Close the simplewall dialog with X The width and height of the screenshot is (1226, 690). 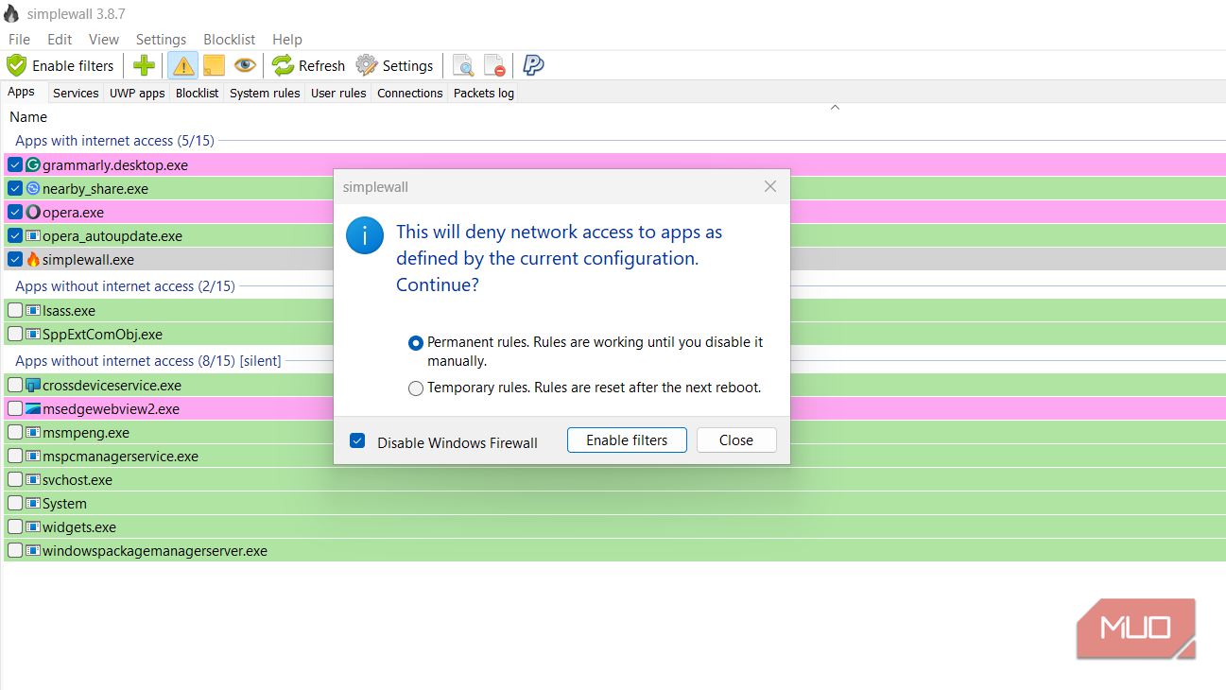(x=770, y=186)
